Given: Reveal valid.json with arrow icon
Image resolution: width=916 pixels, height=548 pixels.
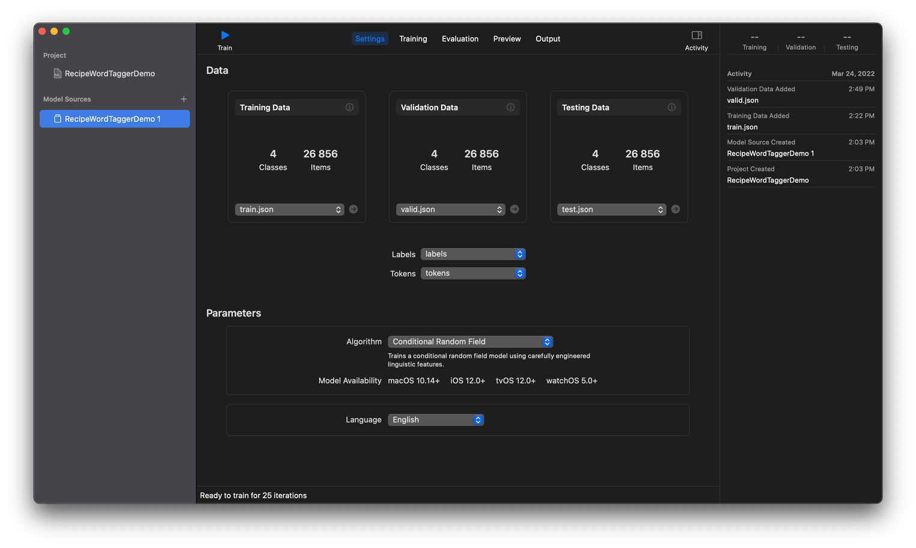Looking at the screenshot, I should [514, 209].
